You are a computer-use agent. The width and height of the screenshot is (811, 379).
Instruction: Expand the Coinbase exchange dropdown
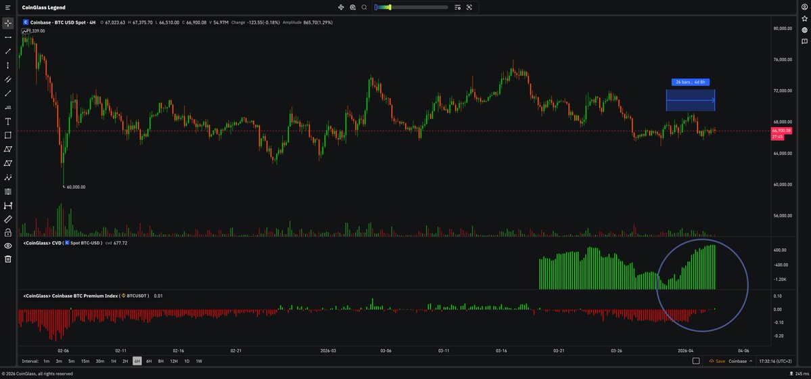pos(740,361)
